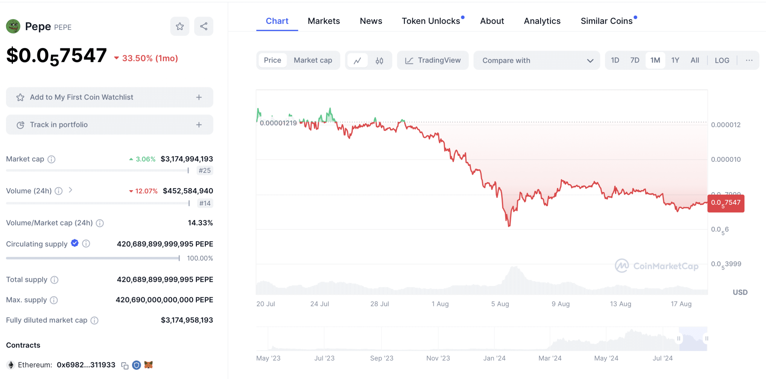Open the Similar Coins tab
This screenshot has width=766, height=379.
607,21
